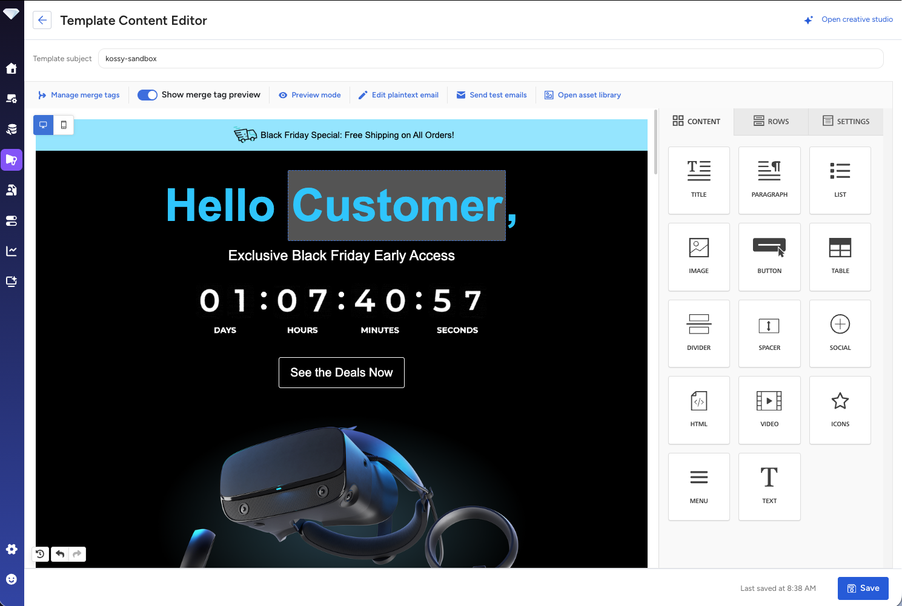902x606 pixels.
Task: Select the Title content block
Action: [x=699, y=180]
